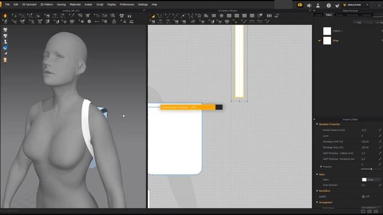Open the cloud sync icon in the top bar
Image resolution: width=383 pixels, height=215 pixels.
click(300, 5)
